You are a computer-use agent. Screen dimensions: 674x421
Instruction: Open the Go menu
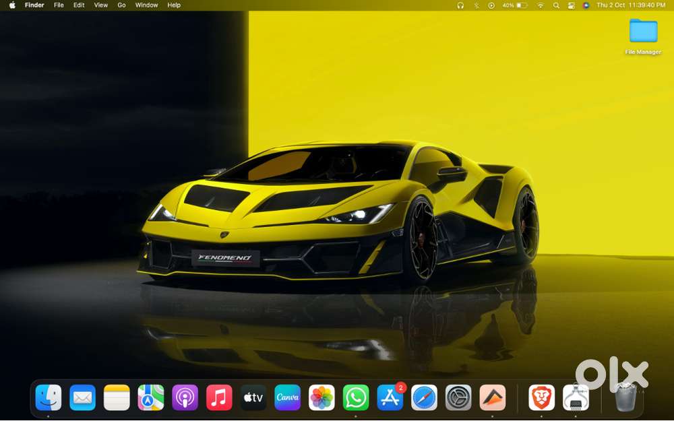(x=121, y=5)
